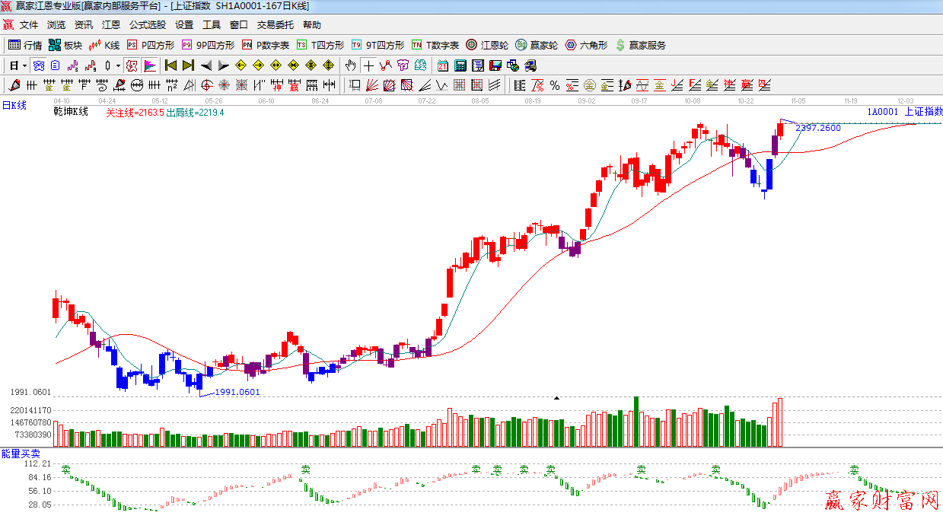Click the percent sign drawing tool
943x519 pixels.
(555, 84)
